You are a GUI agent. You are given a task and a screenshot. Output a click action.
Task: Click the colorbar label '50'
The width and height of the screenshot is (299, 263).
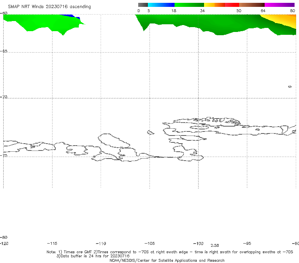(x=239, y=11)
